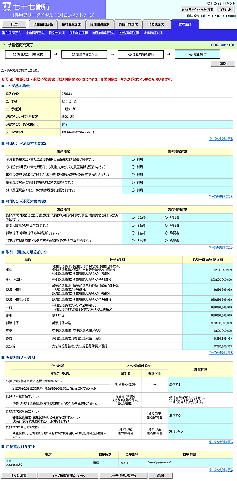Click ○ 利用 in 利用者情報照会 row
The image size is (237, 481).
click(137, 159)
